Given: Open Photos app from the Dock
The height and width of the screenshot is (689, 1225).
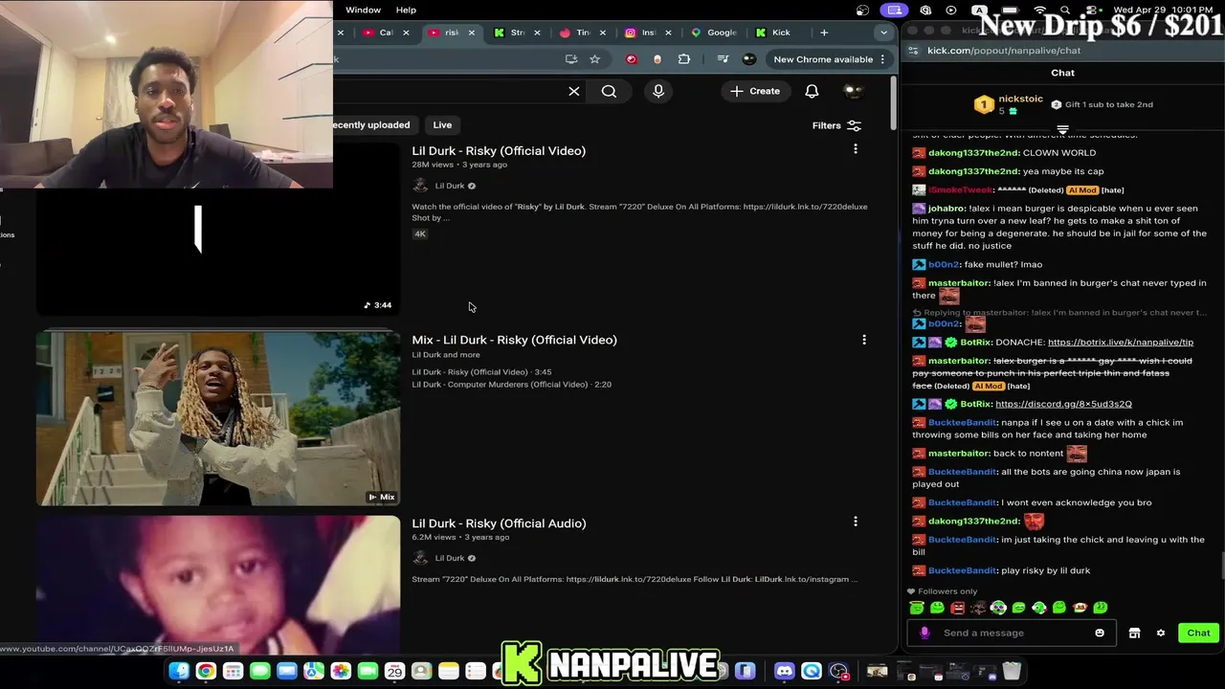Looking at the screenshot, I should click(x=341, y=671).
